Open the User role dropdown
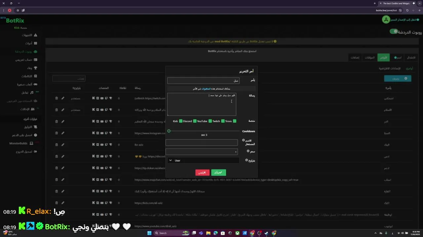 click(203, 161)
